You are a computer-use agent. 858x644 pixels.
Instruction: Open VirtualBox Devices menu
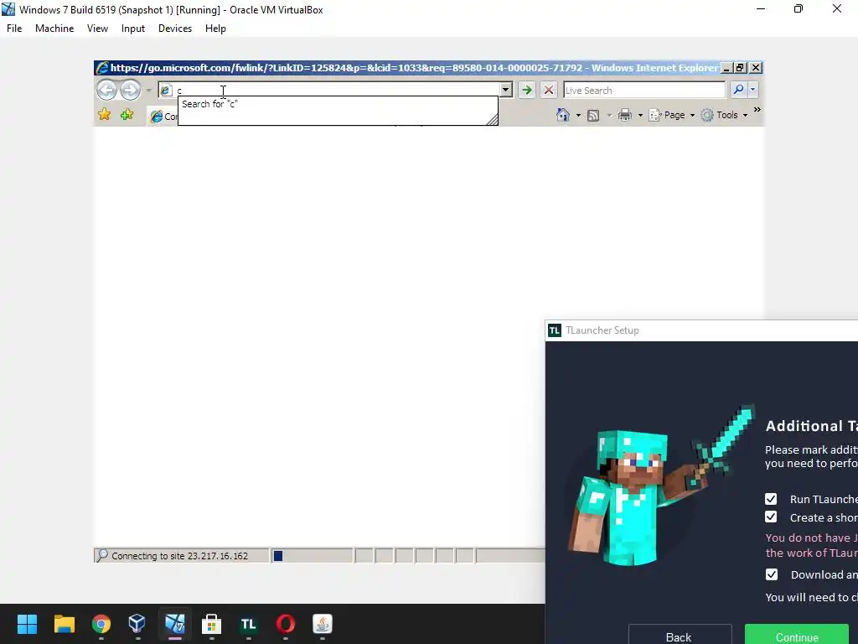pyautogui.click(x=175, y=29)
